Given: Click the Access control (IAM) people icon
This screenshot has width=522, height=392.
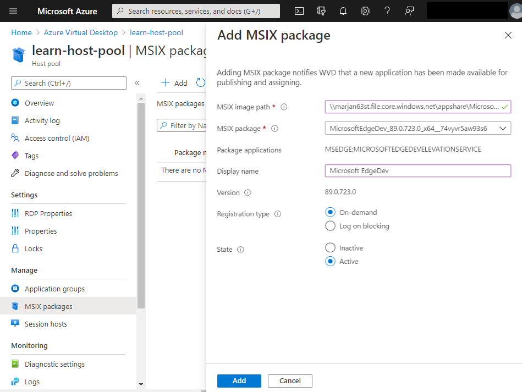Looking at the screenshot, I should click(15, 138).
